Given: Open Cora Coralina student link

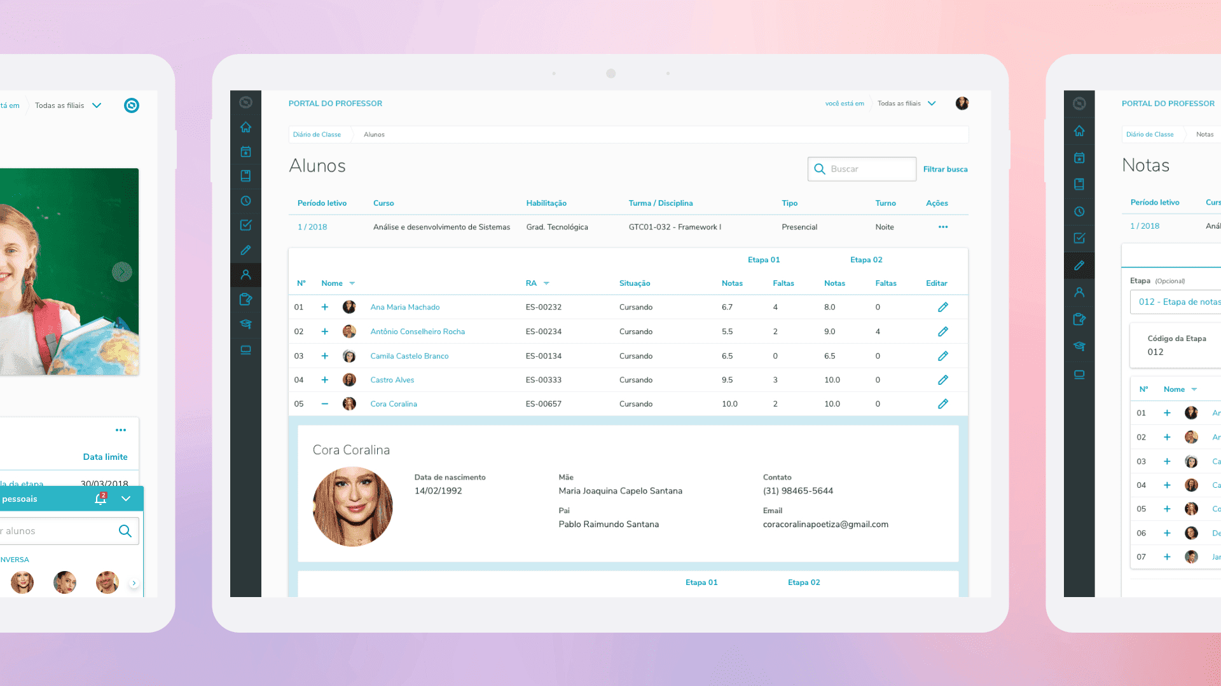Looking at the screenshot, I should coord(394,404).
